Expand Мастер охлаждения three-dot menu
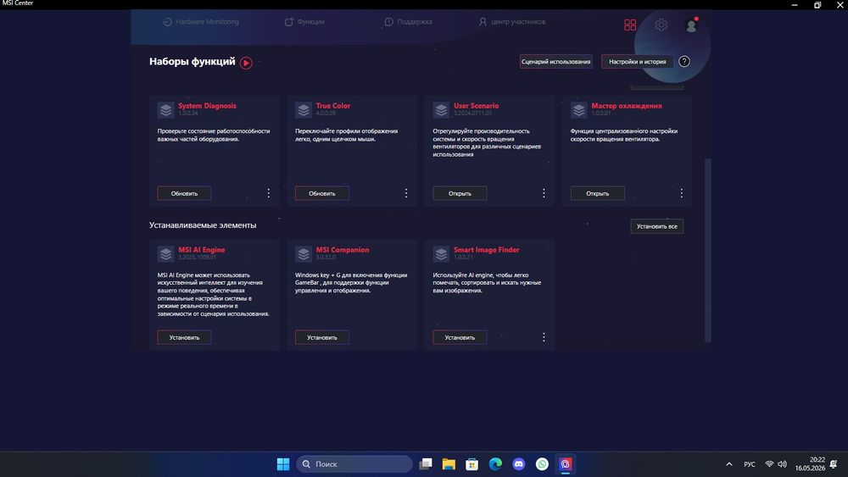Image resolution: width=848 pixels, height=477 pixels. 682,193
